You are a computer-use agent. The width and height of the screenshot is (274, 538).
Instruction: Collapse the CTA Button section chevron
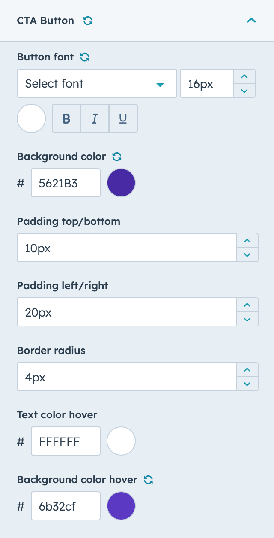tap(251, 21)
